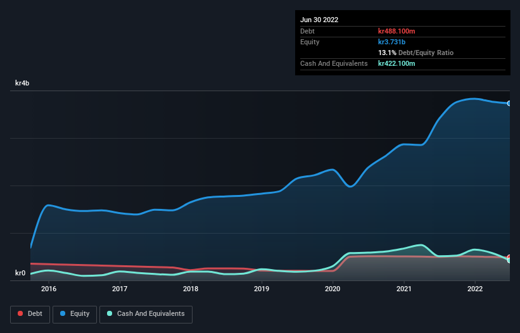Click the Debt label in tooltip
520x333 pixels.
[307, 31]
